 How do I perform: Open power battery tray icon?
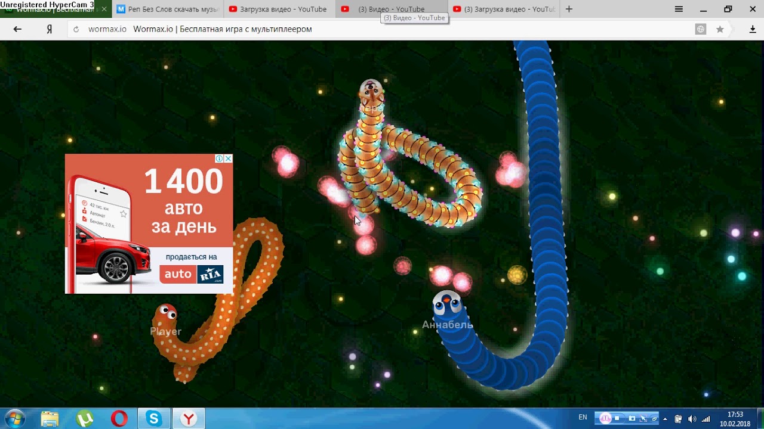pyautogui.click(x=679, y=418)
